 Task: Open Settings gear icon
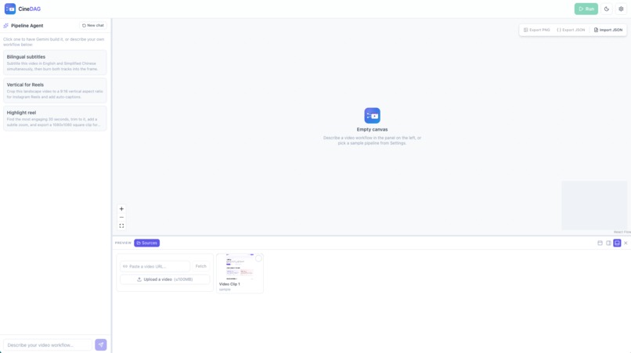coord(621,9)
